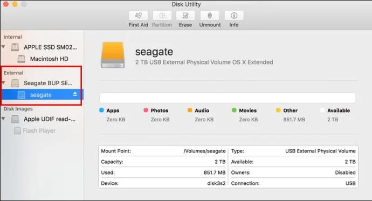Click the Flash Player volume icon
Screen dimensions: 372x201
point(17,130)
